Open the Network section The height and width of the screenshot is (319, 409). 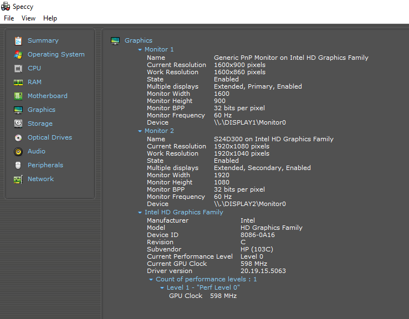point(40,179)
